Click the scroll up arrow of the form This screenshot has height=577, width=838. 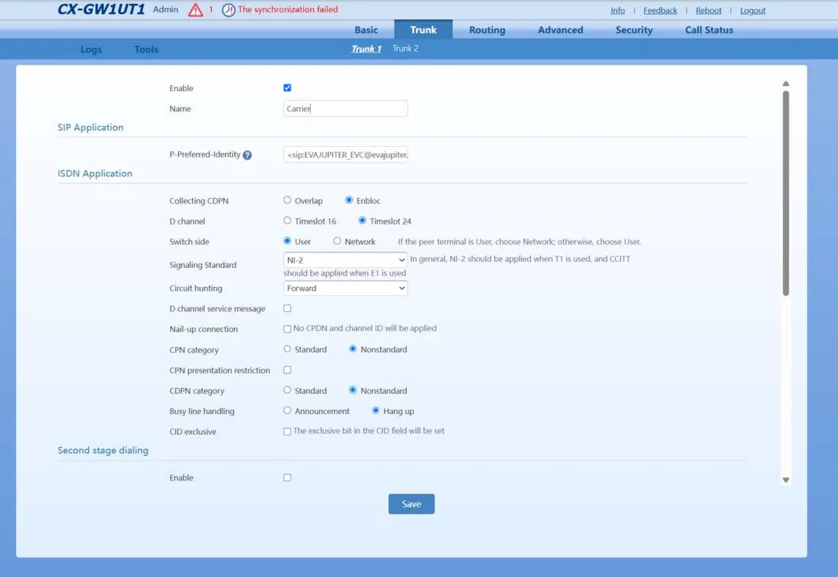pyautogui.click(x=785, y=83)
